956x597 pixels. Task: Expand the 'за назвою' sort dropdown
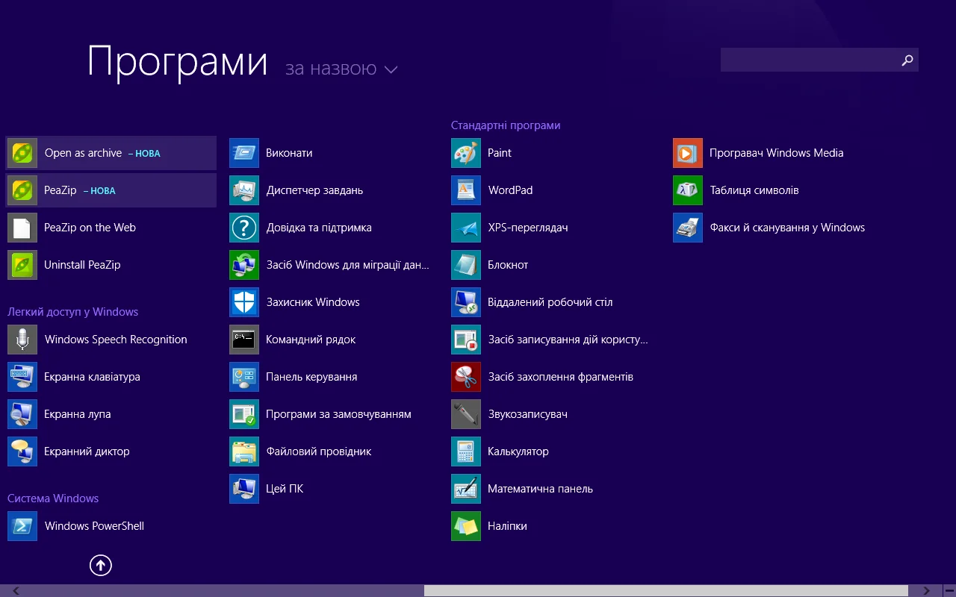[x=341, y=69]
